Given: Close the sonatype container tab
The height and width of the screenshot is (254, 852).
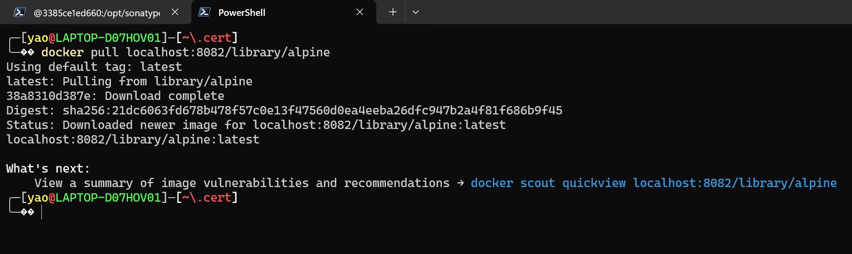Looking at the screenshot, I should [x=175, y=12].
